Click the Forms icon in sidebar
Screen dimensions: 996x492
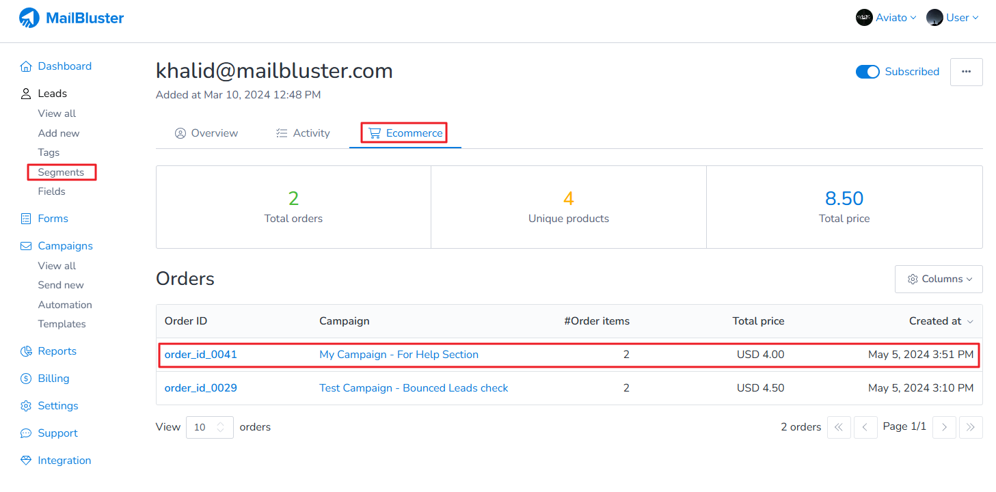26,219
